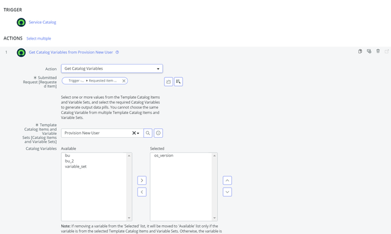Click the open-in-new-window icon for action
Viewport: 391px width, 234px height.
(387, 51)
